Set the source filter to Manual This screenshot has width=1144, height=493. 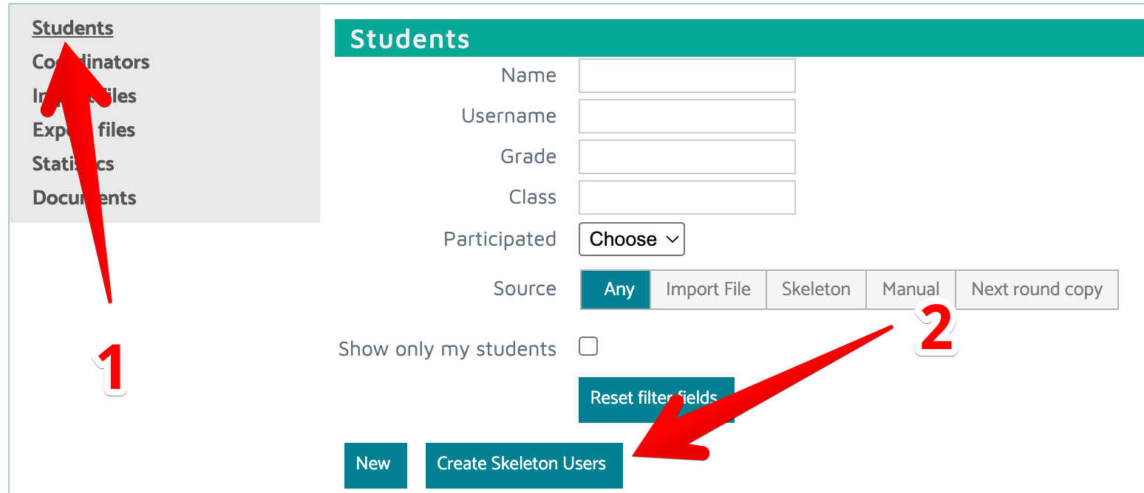point(910,289)
